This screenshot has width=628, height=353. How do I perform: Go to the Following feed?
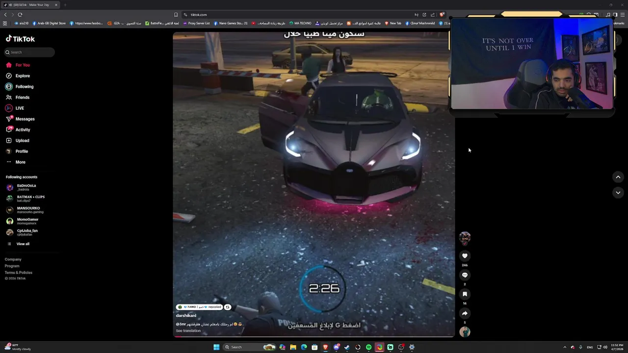pyautogui.click(x=20, y=86)
